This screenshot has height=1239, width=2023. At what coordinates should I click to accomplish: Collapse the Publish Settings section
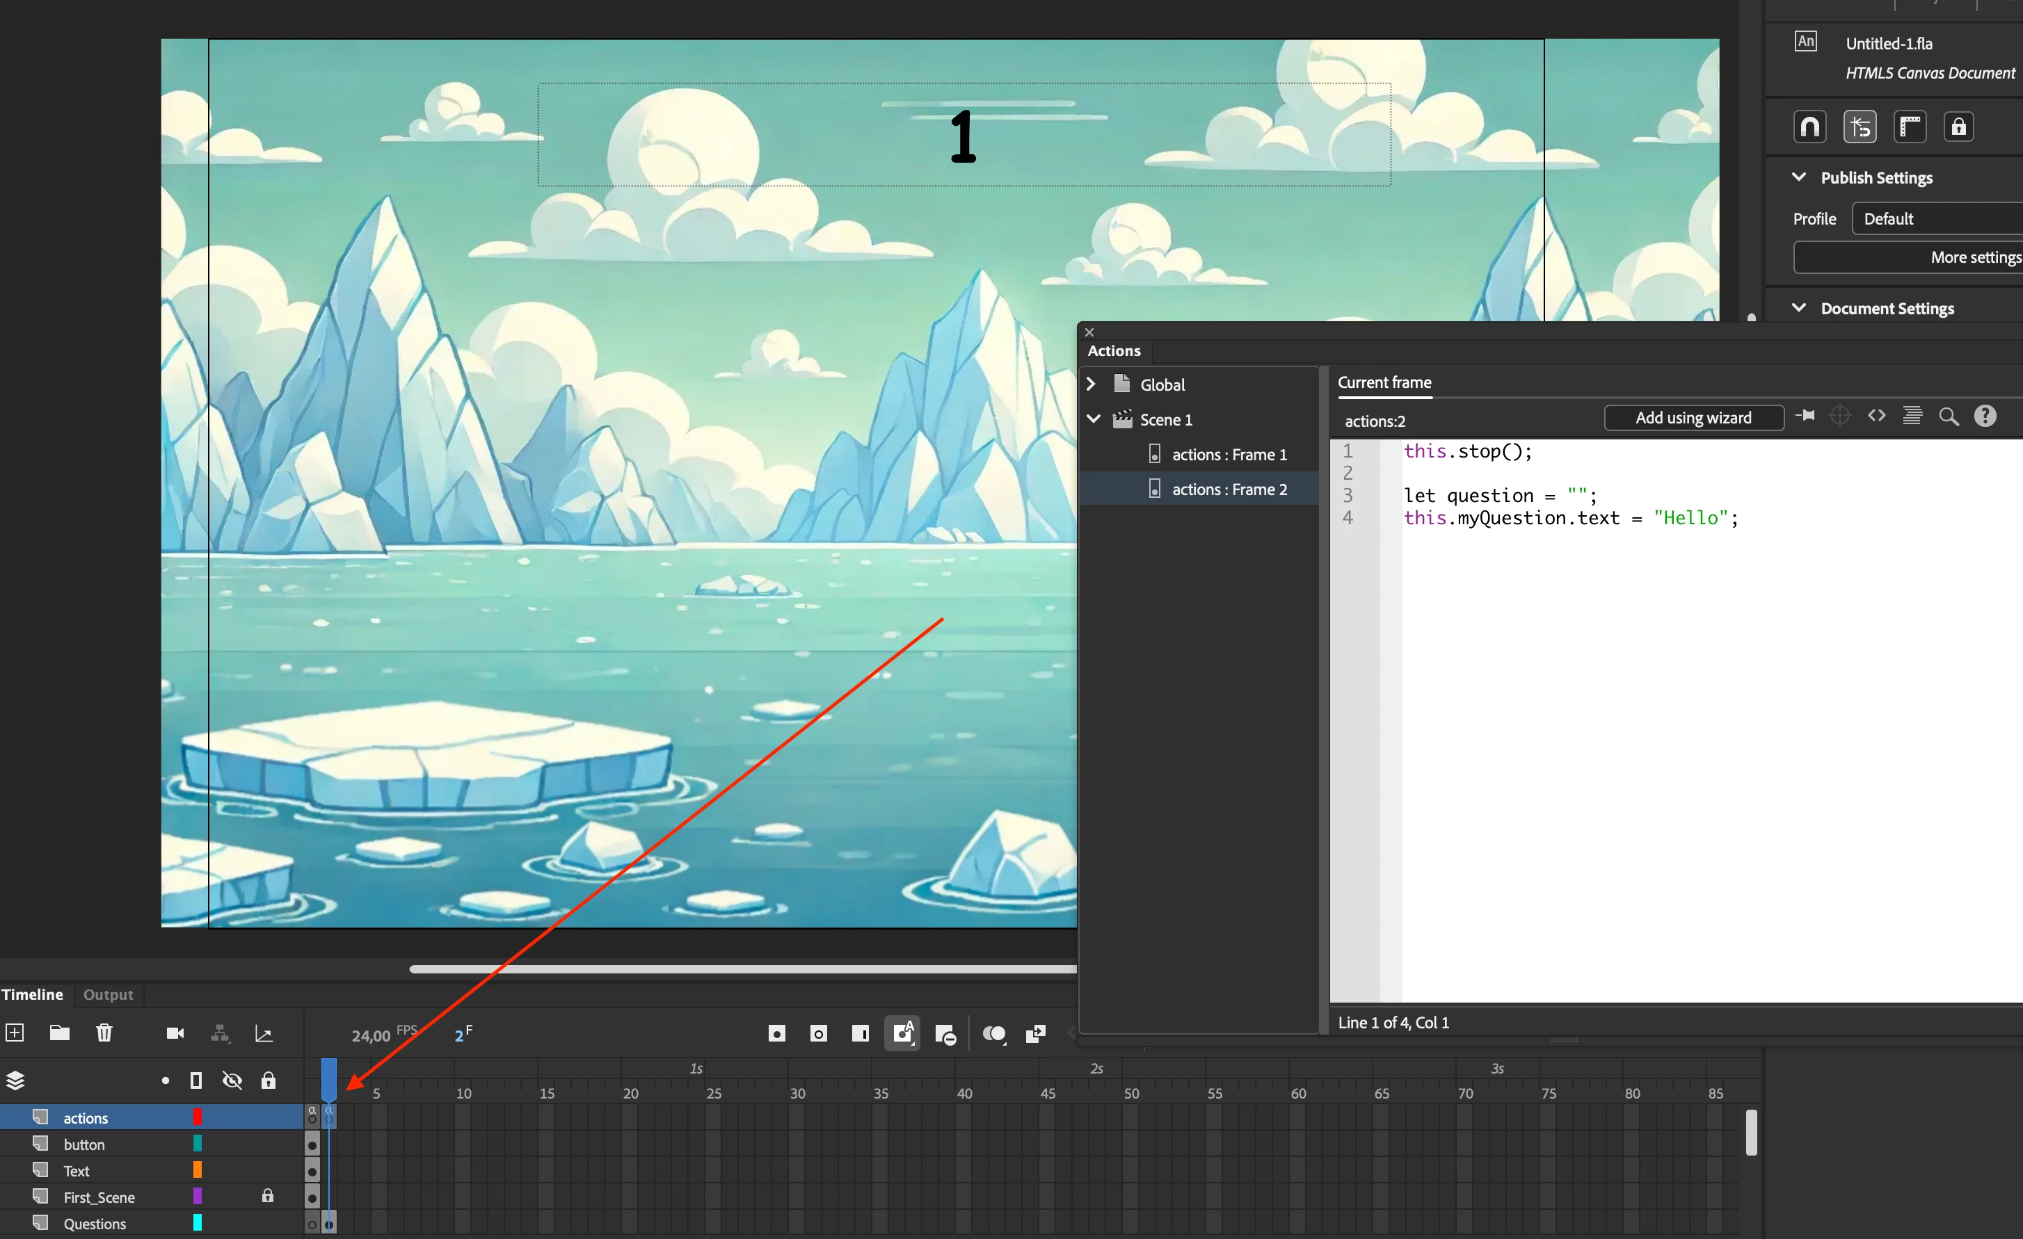(1799, 177)
